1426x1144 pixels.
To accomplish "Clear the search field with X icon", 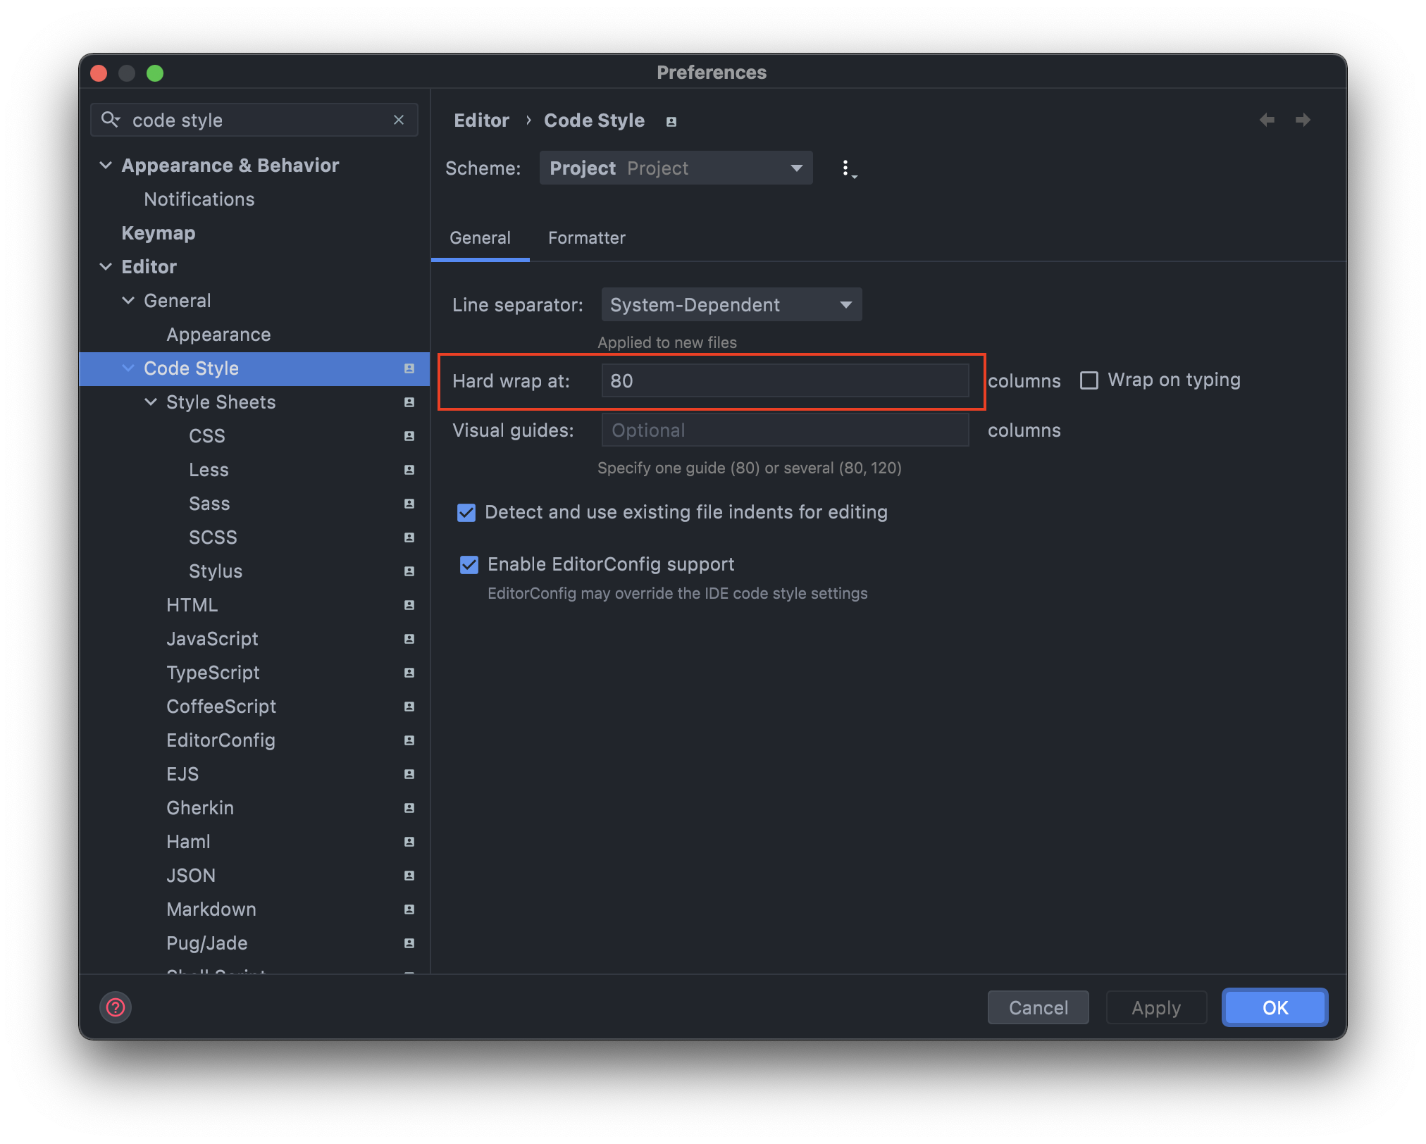I will [x=399, y=120].
